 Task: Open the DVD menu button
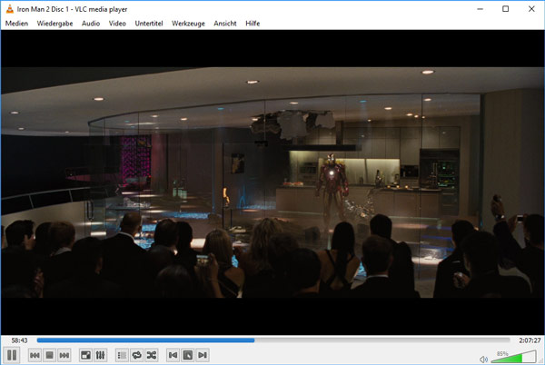click(x=188, y=355)
